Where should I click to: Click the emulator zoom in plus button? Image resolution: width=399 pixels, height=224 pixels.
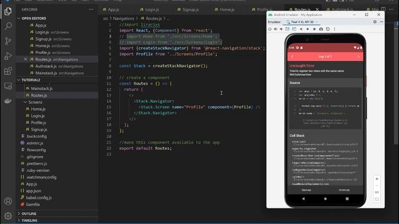tap(377, 179)
